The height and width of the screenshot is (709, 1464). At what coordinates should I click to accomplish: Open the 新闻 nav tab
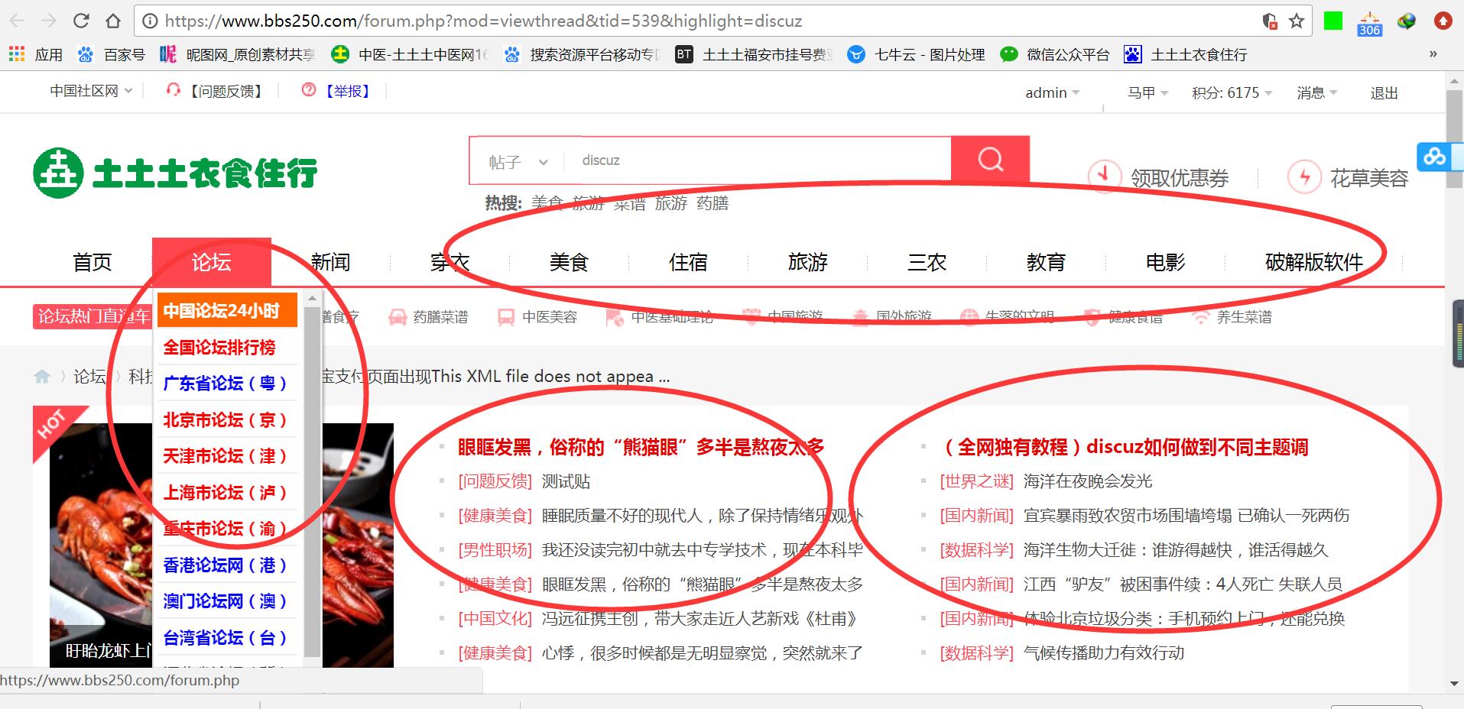331,262
